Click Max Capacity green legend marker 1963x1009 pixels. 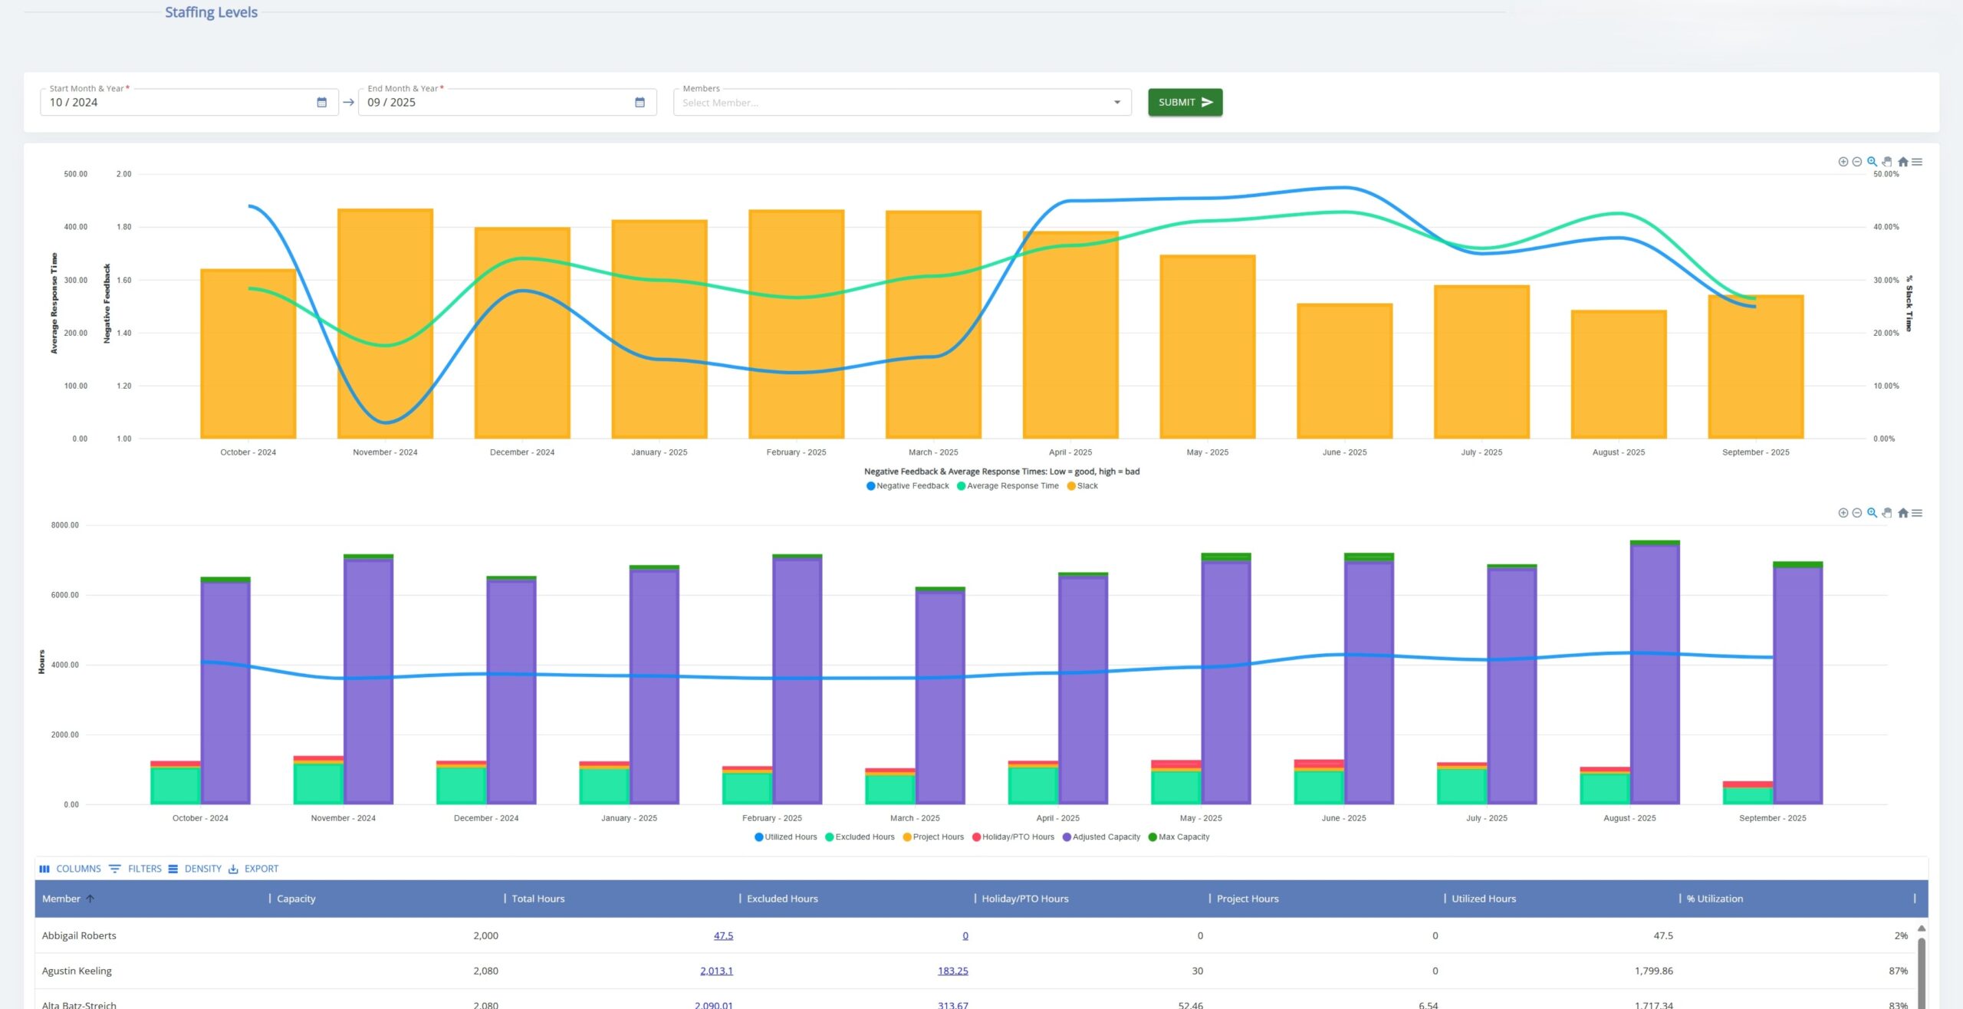click(1152, 837)
